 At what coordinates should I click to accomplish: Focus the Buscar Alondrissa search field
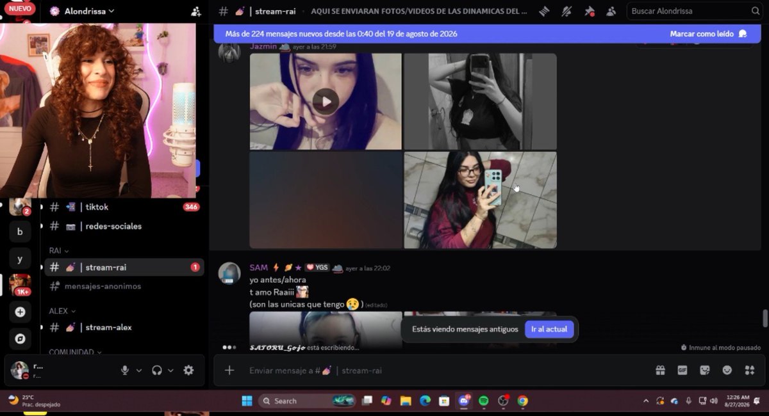pyautogui.click(x=694, y=11)
